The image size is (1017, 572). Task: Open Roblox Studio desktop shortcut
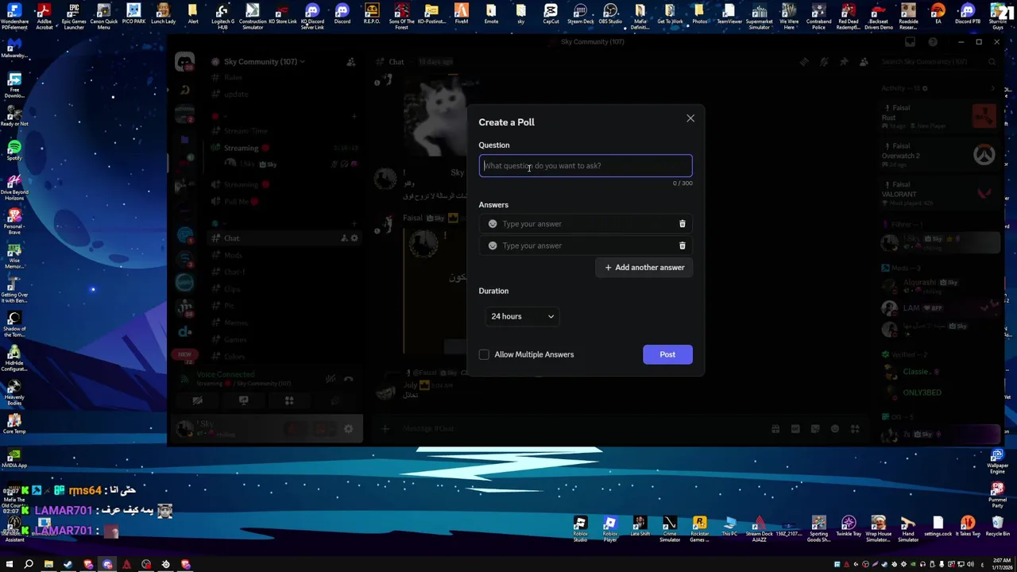click(580, 528)
